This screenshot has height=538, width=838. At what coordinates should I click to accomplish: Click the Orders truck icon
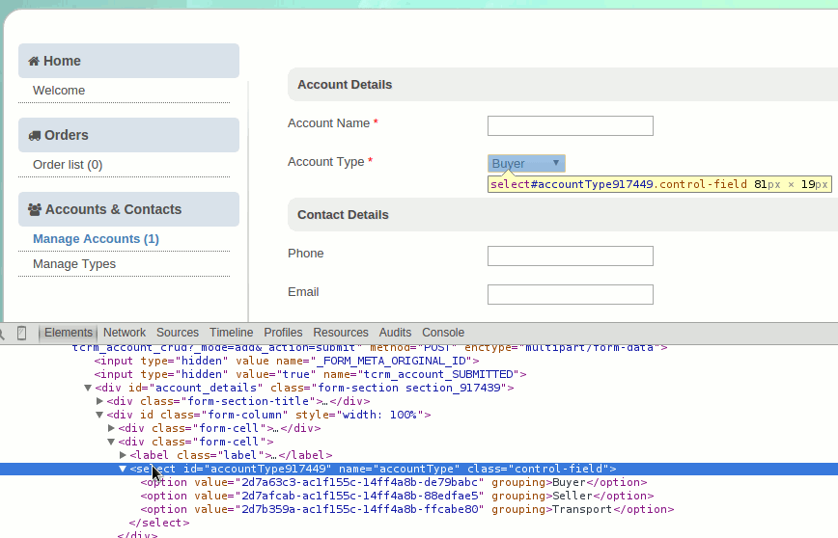coord(35,135)
